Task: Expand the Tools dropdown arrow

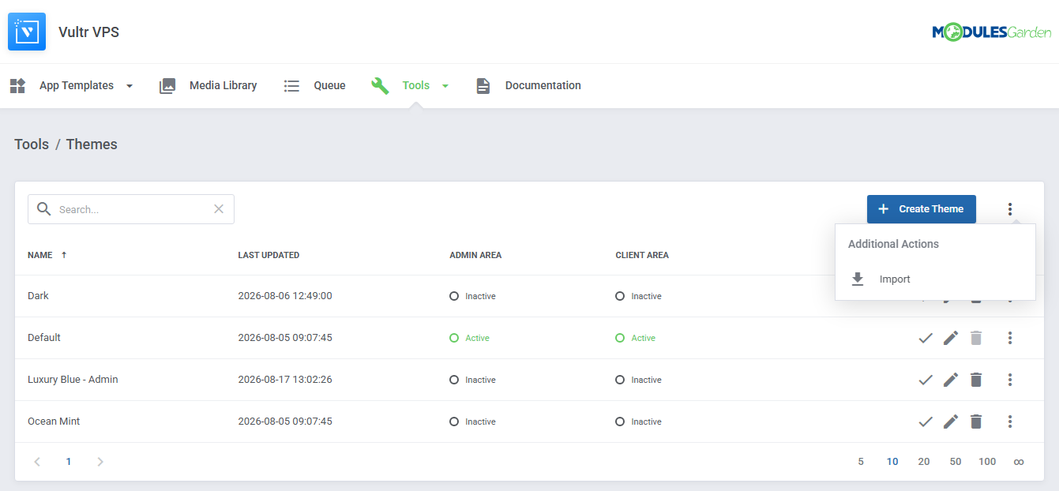Action: [445, 86]
